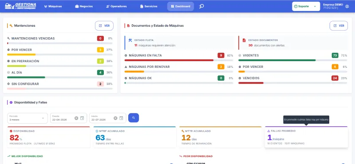Screen dimensions: 355x164
Task: Click the yellow 3 badge for maintenance Por Vencer
Action: pos(101,50)
